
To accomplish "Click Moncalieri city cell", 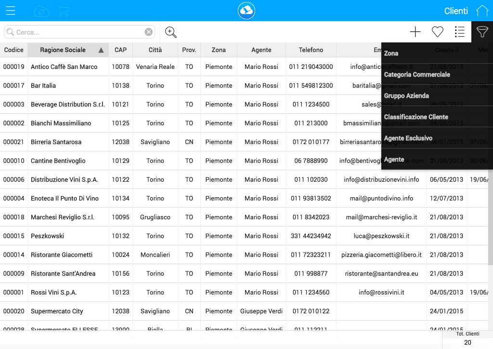I will [x=156, y=255].
